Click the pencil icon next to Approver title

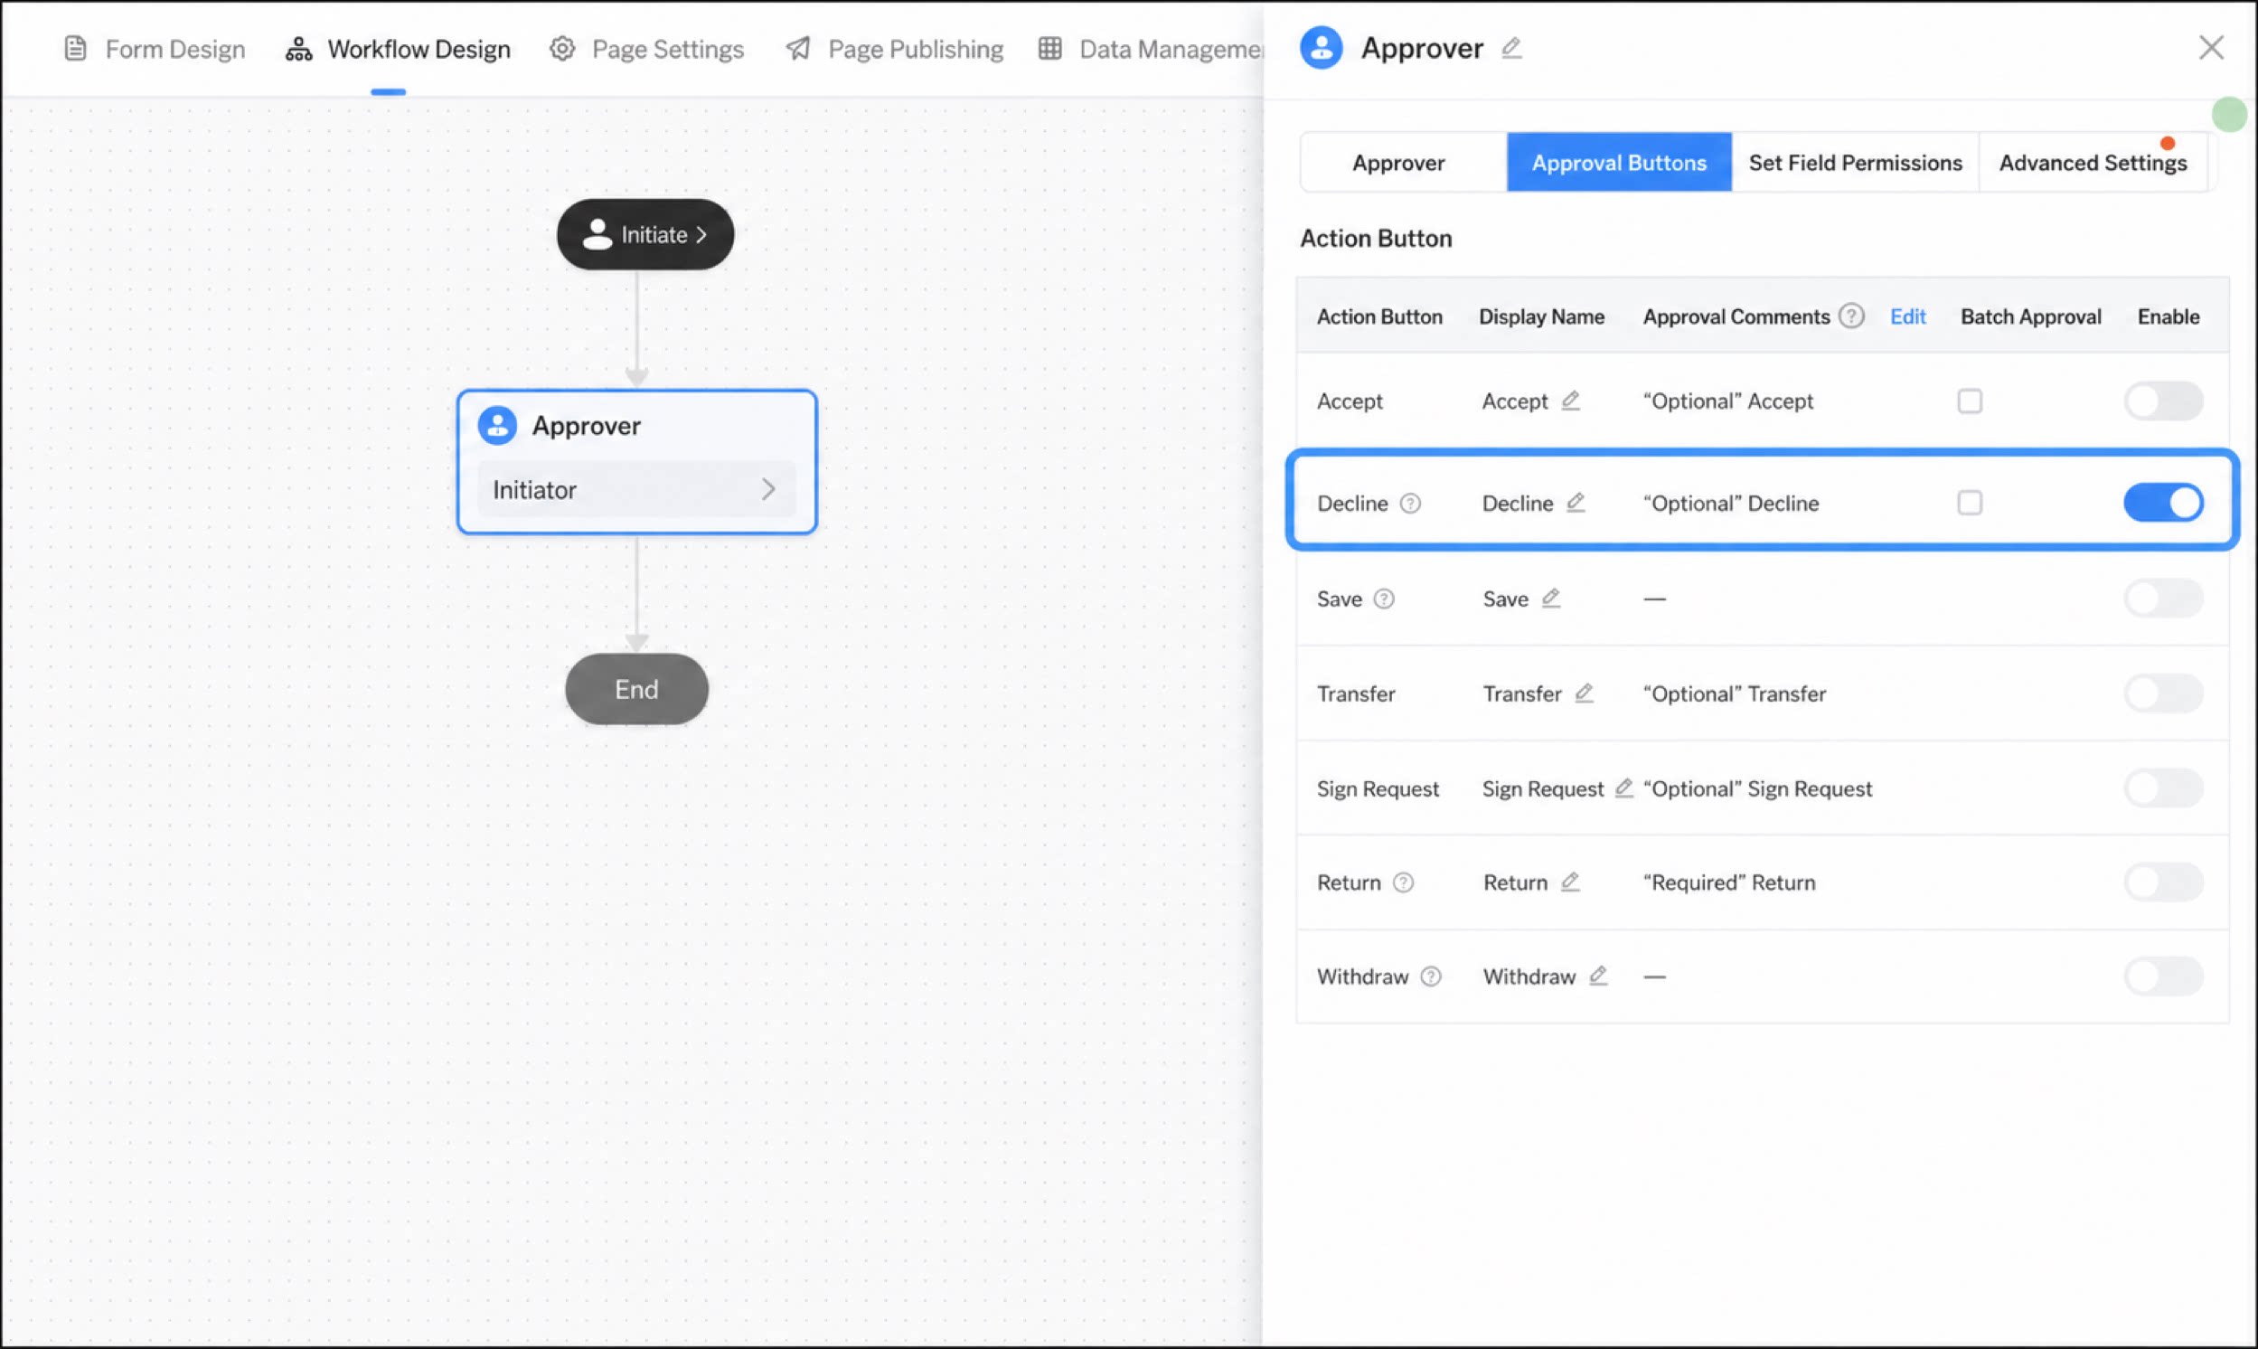(x=1511, y=47)
